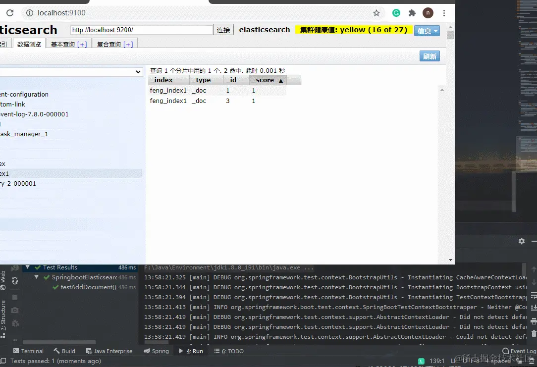Stop the running test process
537x367 pixels.
pos(15,297)
